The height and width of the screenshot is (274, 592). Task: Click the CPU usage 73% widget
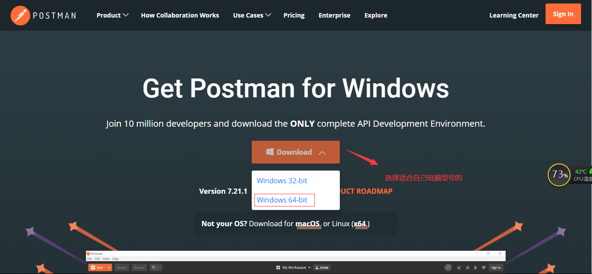(x=559, y=174)
